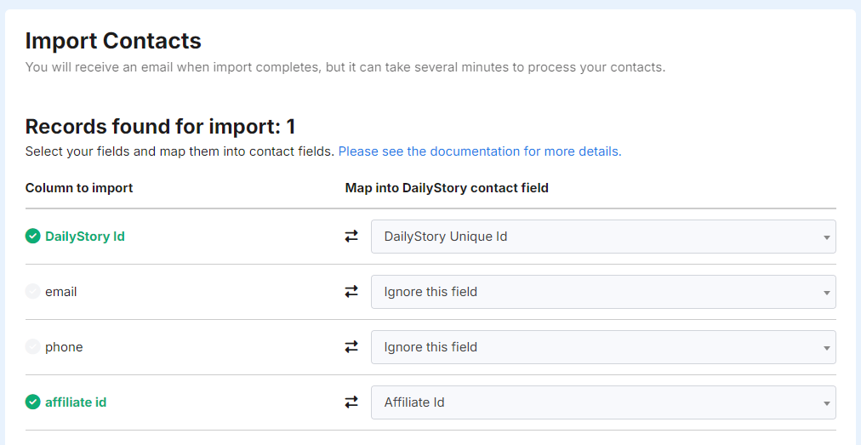Click the Map into DailyStory contact field header
861x445 pixels.
point(447,188)
